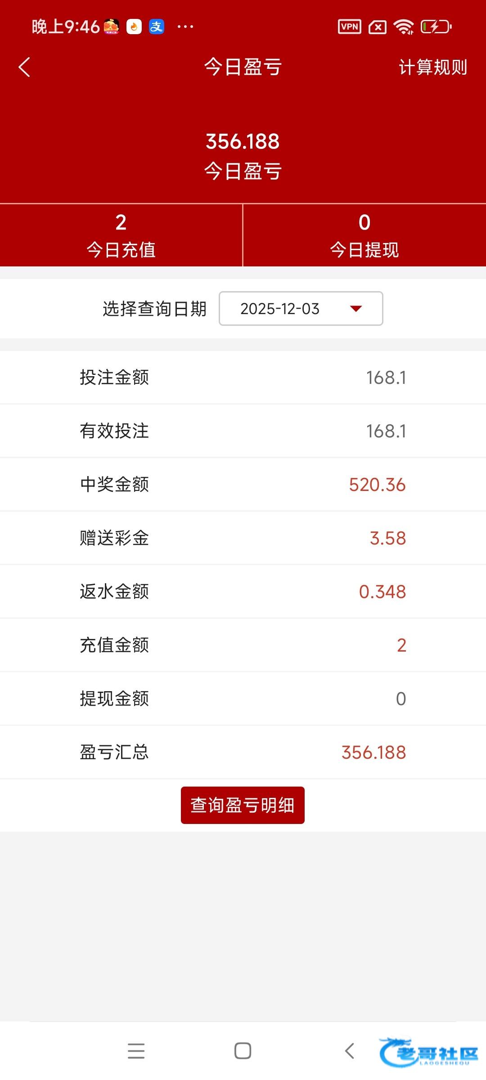Tap the battery charging indicator icon
Image resolution: width=486 pixels, height=1080 pixels.
(x=436, y=27)
